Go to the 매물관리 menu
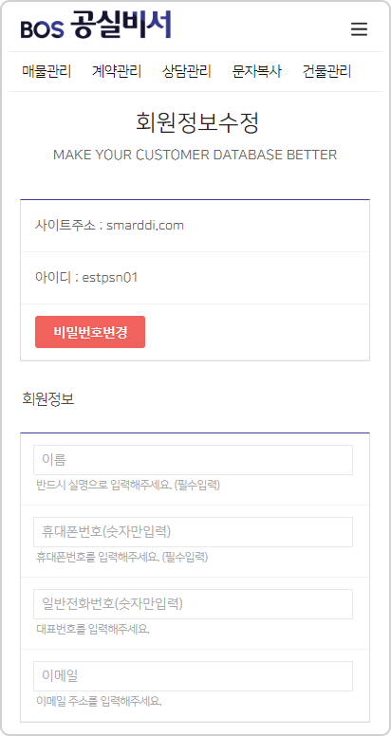Viewport: 391px width, 736px height. pyautogui.click(x=47, y=72)
